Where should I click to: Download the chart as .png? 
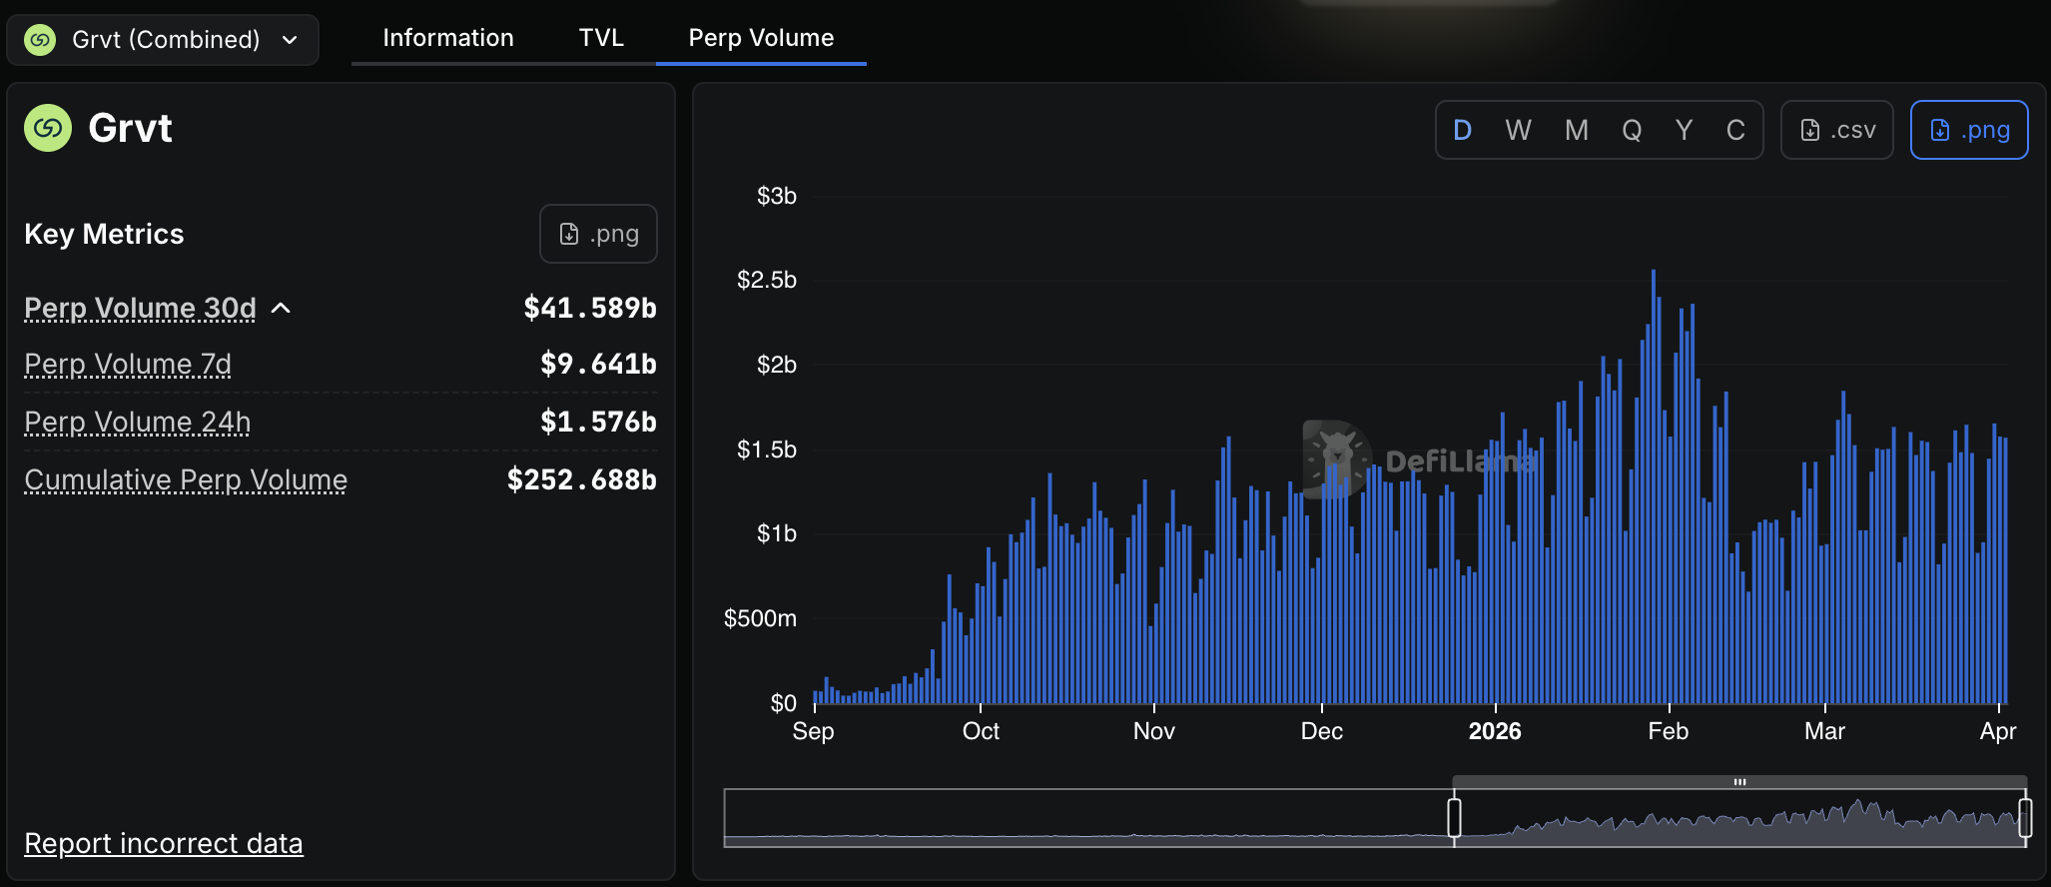pyautogui.click(x=1969, y=130)
